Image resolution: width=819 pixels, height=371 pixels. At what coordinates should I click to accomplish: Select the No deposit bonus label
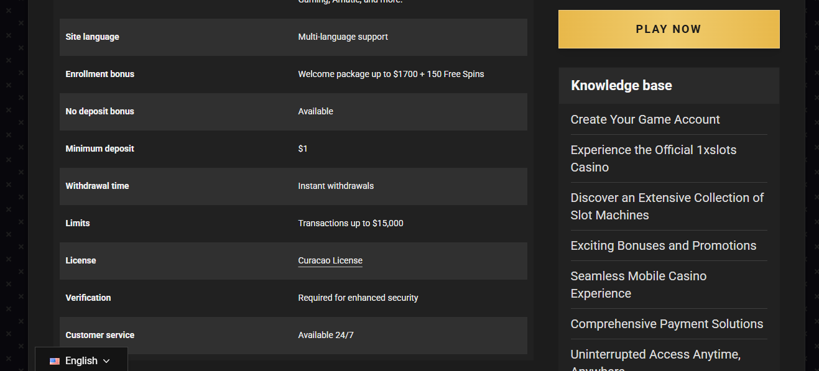click(x=99, y=111)
